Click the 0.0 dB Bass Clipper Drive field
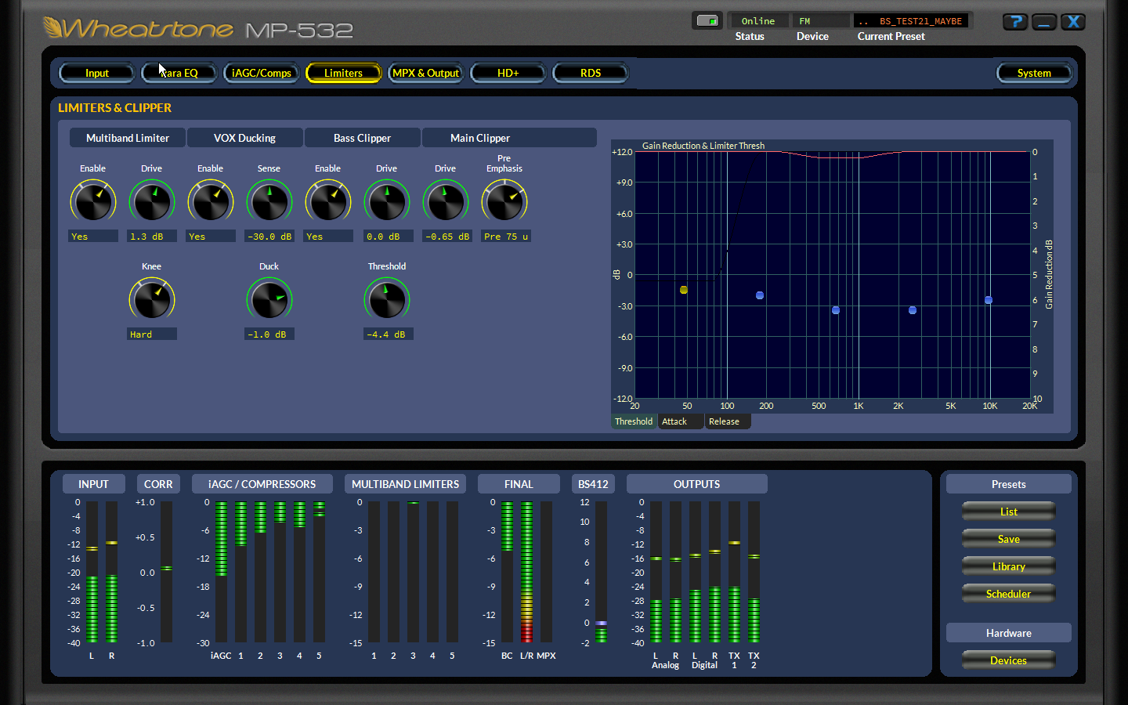 click(x=389, y=236)
